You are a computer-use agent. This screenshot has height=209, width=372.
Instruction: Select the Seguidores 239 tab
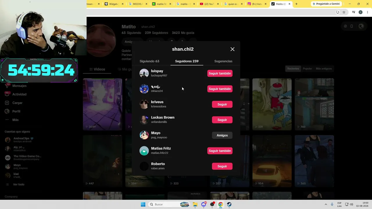(x=187, y=61)
